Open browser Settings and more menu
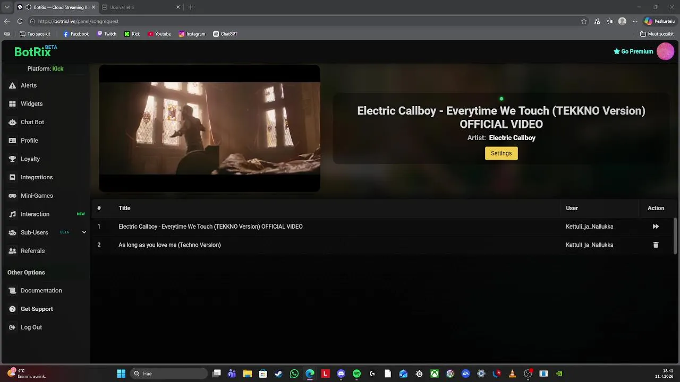This screenshot has width=680, height=382. pyautogui.click(x=634, y=21)
